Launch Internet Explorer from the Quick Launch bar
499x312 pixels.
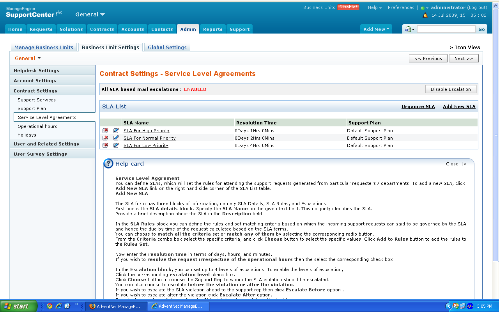[58, 306]
